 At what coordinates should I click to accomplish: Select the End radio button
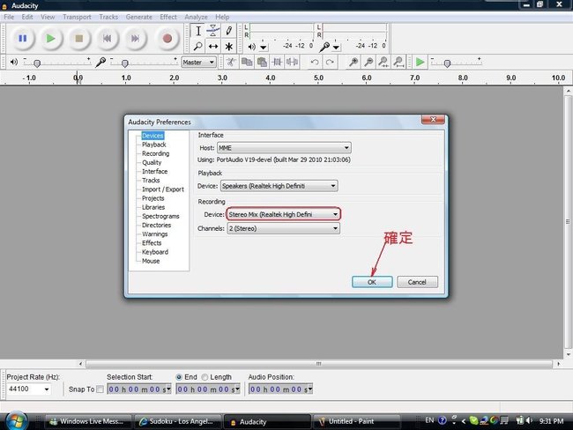tap(179, 377)
